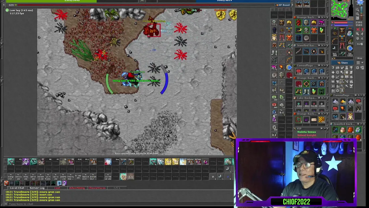This screenshot has height=208, width=369.
Task: Click the 1h00 ring in Cake Backpack
Action: coord(321,104)
